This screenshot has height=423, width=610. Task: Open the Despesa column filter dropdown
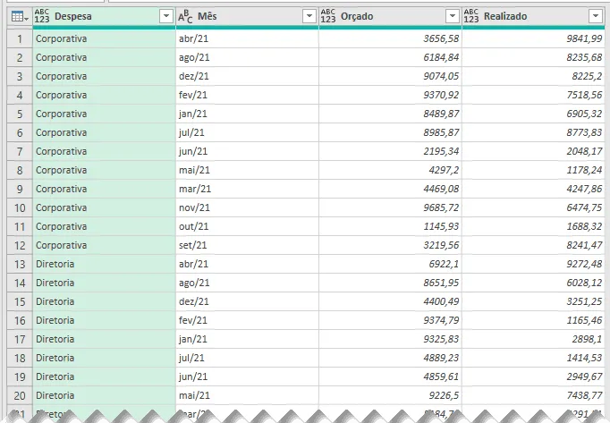(x=166, y=16)
